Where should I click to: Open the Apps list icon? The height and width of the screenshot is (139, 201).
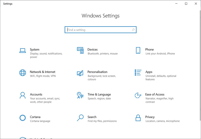(138, 73)
